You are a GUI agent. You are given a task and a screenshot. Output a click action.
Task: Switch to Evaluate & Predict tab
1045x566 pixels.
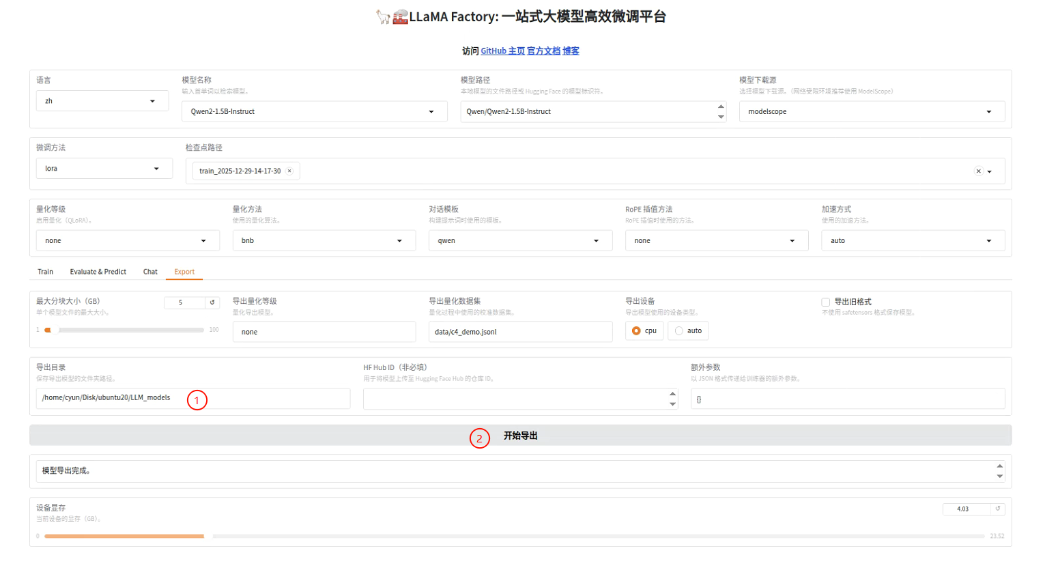click(x=98, y=272)
